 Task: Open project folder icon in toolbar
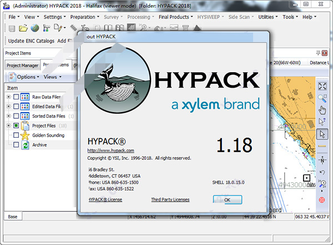point(23,28)
